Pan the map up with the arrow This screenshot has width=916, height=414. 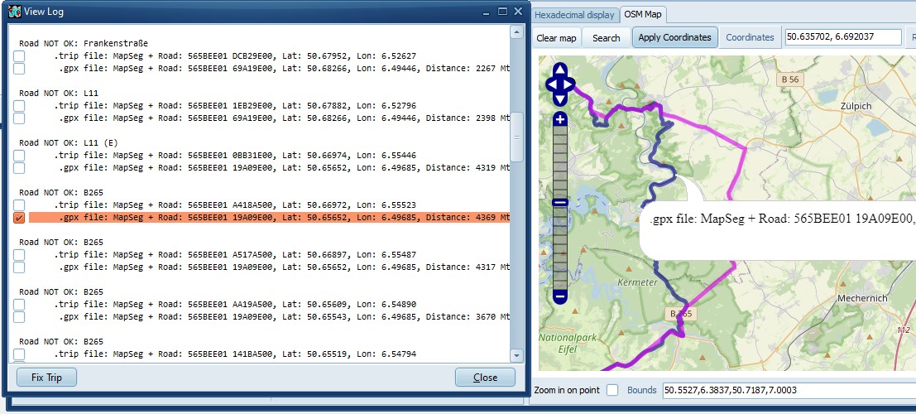pos(560,70)
